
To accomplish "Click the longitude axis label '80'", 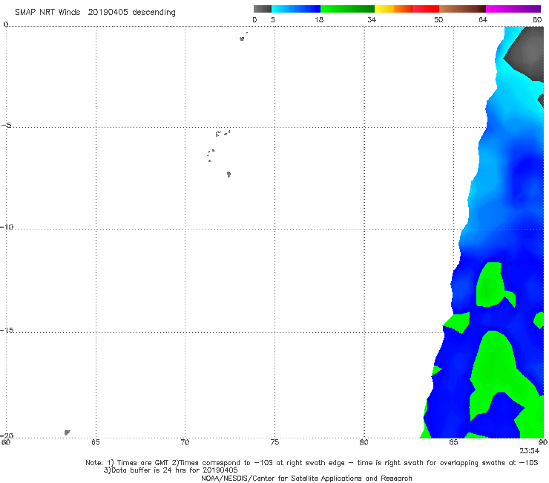I will point(364,442).
